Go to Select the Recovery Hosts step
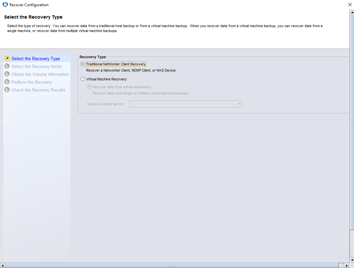This screenshot has width=354, height=268. pos(37,66)
